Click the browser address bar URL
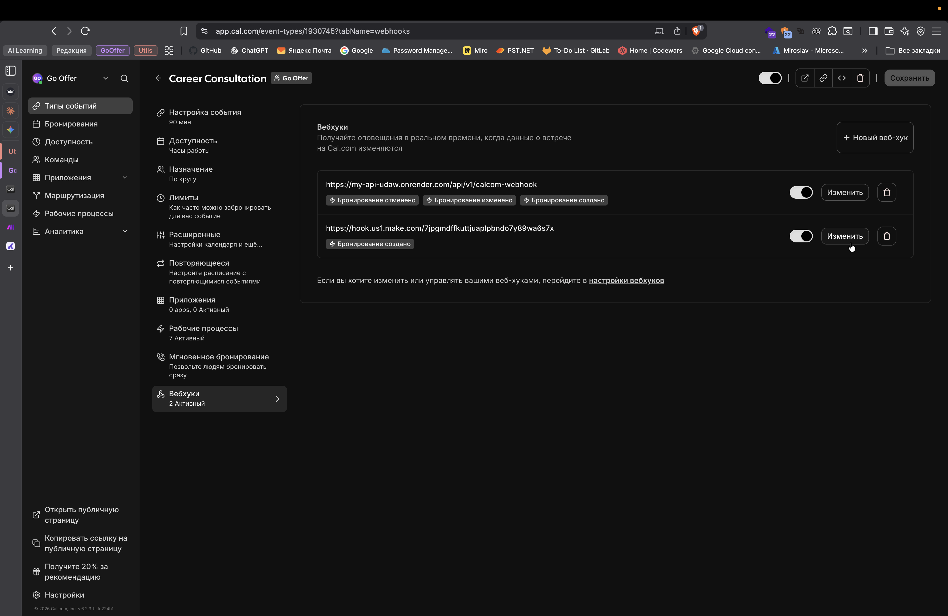The image size is (948, 616). coord(312,31)
